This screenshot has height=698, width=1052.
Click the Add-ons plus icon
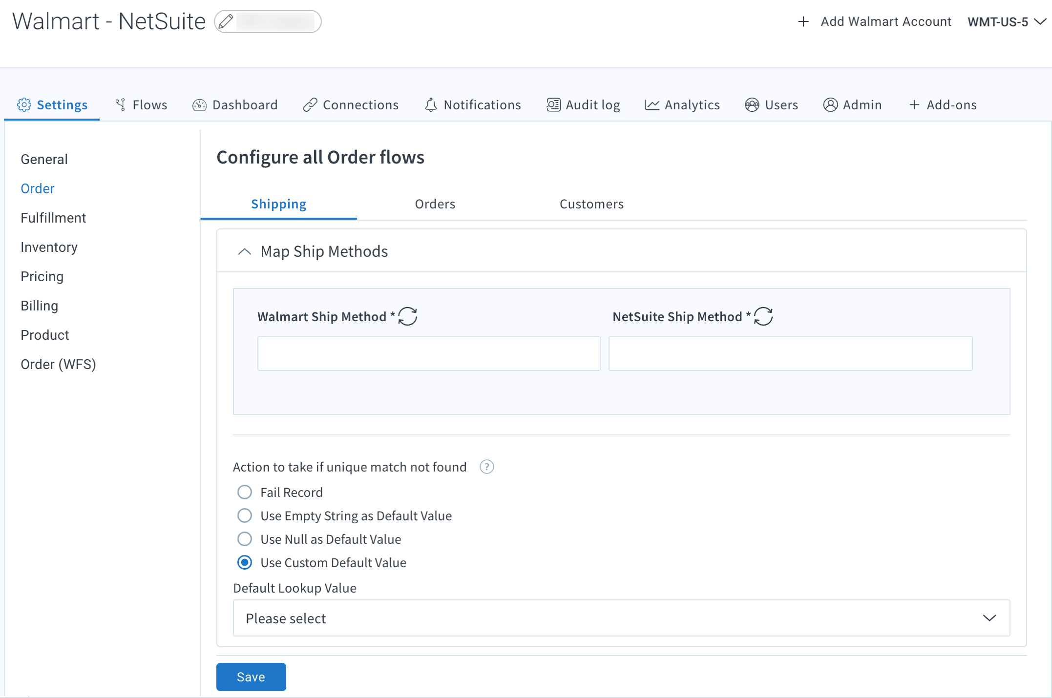(x=914, y=105)
